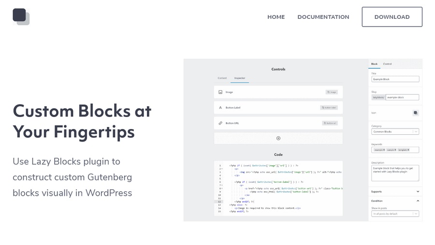Remove the 'example' keyword tag

(384, 150)
